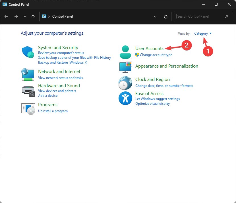The image size is (236, 203).
Task: Open Clock and Region heading
Action: [x=152, y=79]
